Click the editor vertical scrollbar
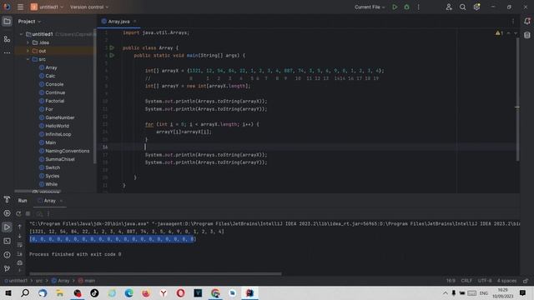 click(517, 98)
